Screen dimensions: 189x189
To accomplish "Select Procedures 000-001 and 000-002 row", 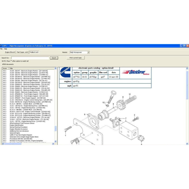I will coord(21,139).
